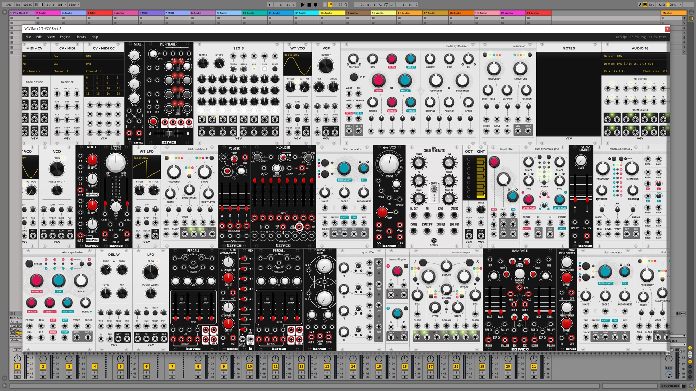This screenshot has height=391, width=696.
Task: Toggle the computer MIDI keyboard icon
Action: 645,5
